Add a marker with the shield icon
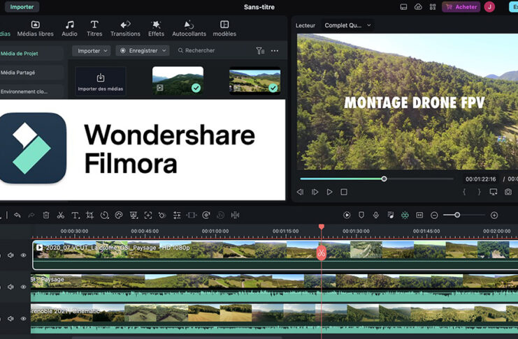This screenshot has height=339, width=518. [361, 215]
